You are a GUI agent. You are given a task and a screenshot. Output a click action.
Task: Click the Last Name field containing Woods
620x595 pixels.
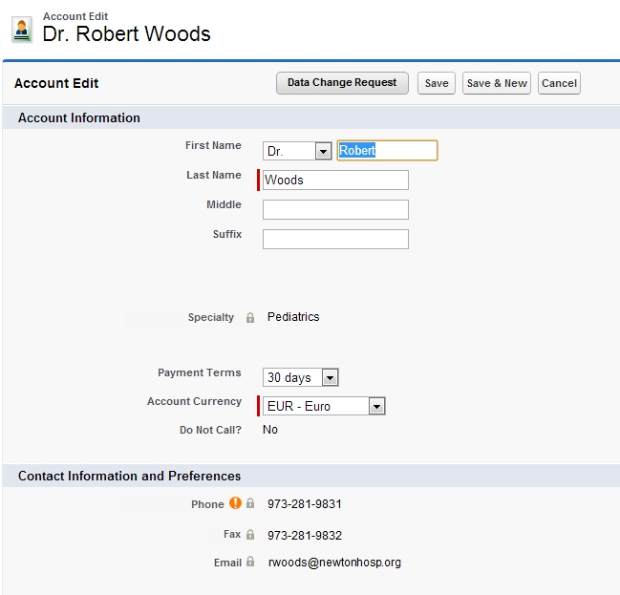click(x=335, y=181)
